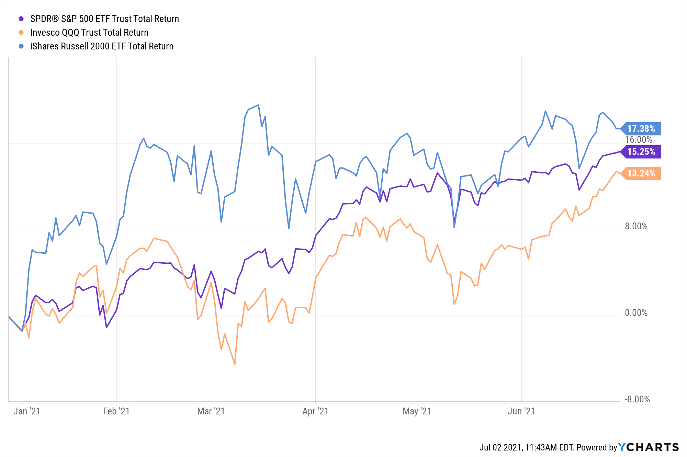Select the Invesco QQQ Trust Total Return label
The width and height of the screenshot is (687, 457).
click(x=89, y=33)
